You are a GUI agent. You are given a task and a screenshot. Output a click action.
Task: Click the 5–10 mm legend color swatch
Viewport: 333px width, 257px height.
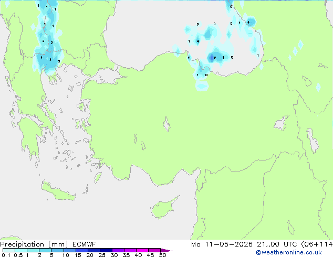tap(57, 250)
